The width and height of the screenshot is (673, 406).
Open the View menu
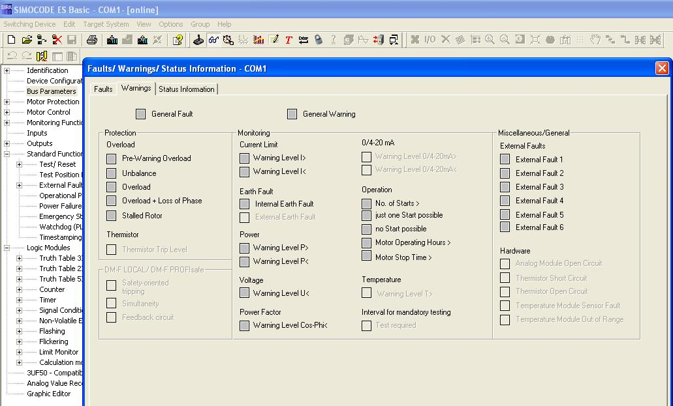(x=144, y=24)
